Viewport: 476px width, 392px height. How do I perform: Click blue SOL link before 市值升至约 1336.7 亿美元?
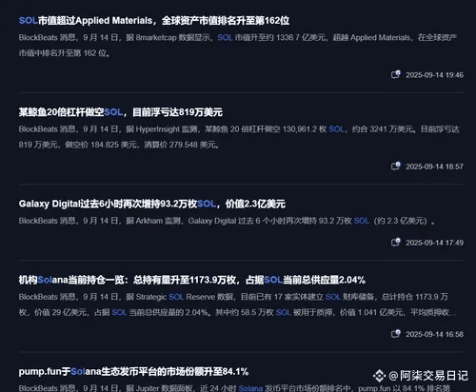click(x=225, y=38)
